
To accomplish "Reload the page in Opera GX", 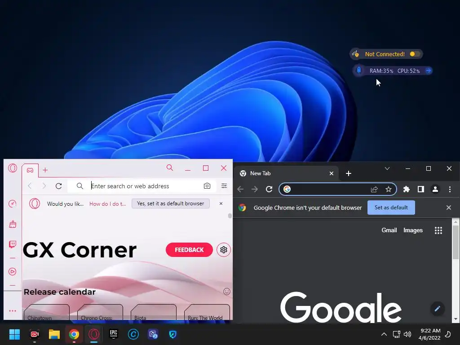I will pos(59,186).
